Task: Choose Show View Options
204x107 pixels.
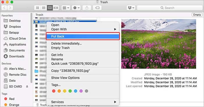Action: pos(83,78)
